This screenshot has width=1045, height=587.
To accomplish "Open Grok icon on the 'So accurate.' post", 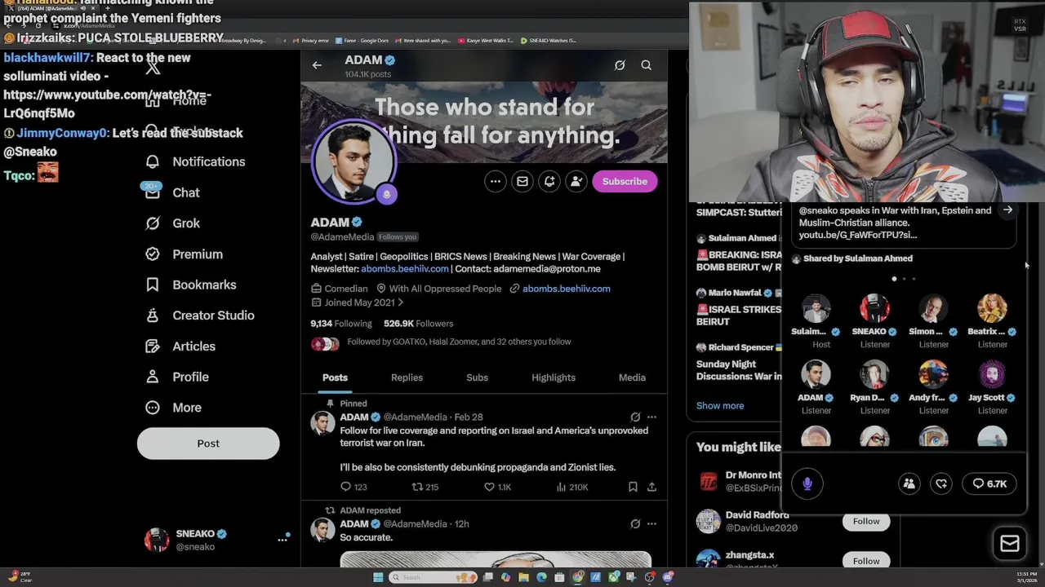I will [x=635, y=523].
